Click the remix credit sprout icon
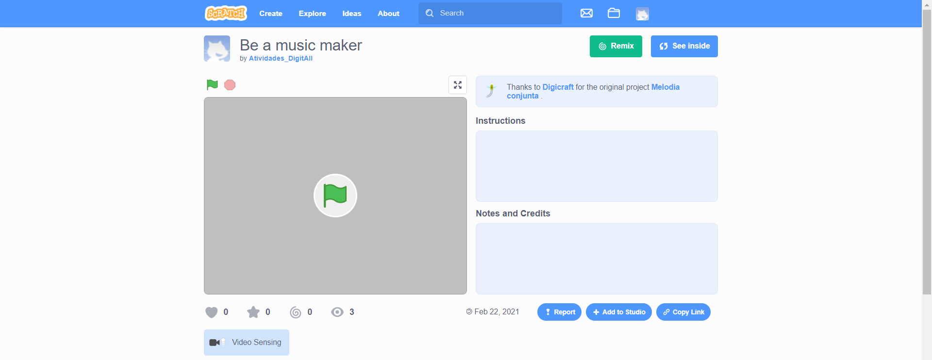This screenshot has height=360, width=932. pyautogui.click(x=491, y=90)
